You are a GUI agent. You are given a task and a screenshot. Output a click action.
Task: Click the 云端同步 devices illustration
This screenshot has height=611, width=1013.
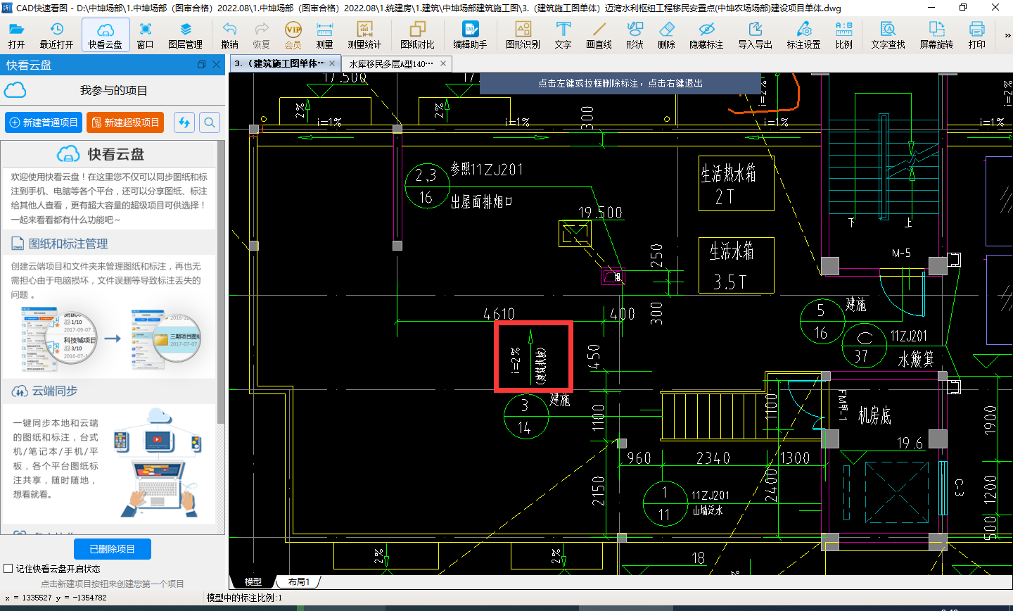tap(158, 462)
